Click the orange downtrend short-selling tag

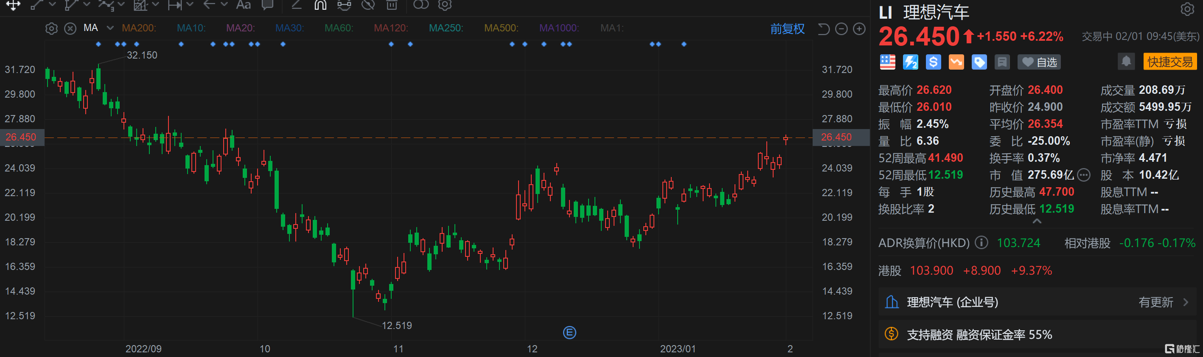[956, 62]
